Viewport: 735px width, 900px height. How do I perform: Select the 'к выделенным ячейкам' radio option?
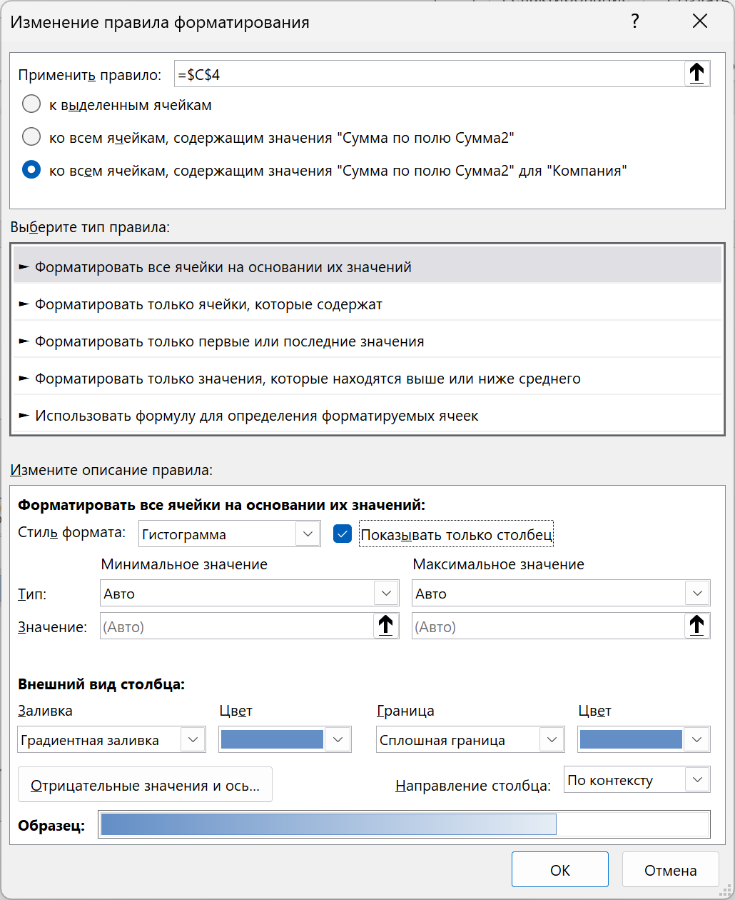click(31, 105)
